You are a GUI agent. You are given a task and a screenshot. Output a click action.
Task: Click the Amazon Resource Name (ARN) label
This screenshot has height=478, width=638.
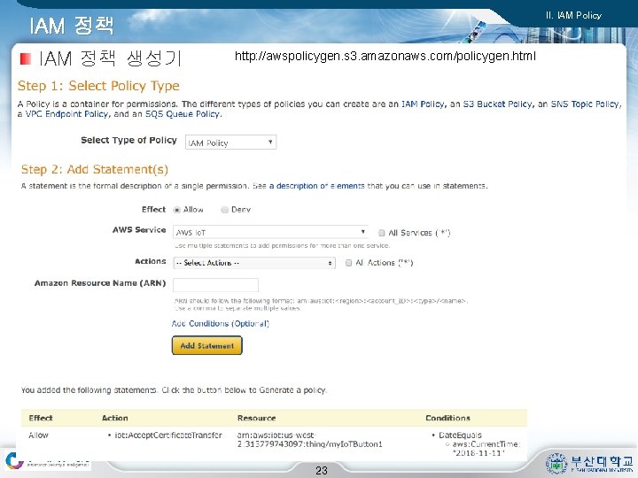[100, 283]
